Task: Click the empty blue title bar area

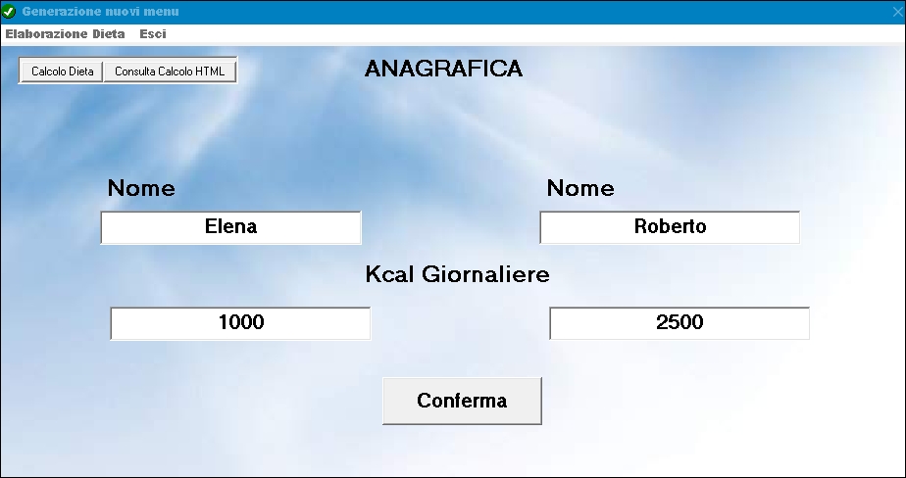Action: pos(520,12)
